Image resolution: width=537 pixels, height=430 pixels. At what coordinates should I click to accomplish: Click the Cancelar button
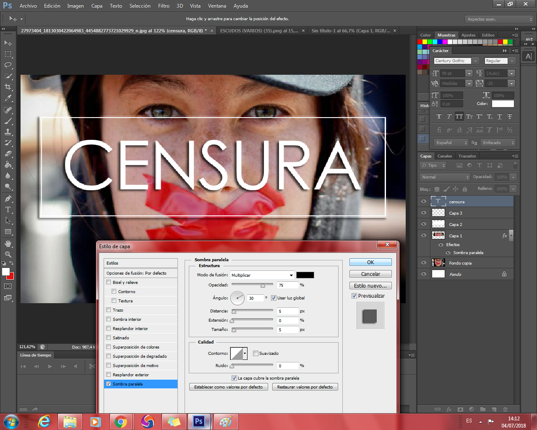point(370,274)
